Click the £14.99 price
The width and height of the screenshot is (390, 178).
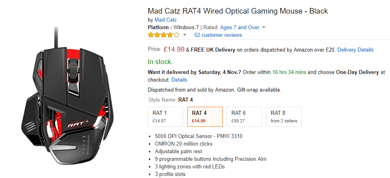coord(174,50)
